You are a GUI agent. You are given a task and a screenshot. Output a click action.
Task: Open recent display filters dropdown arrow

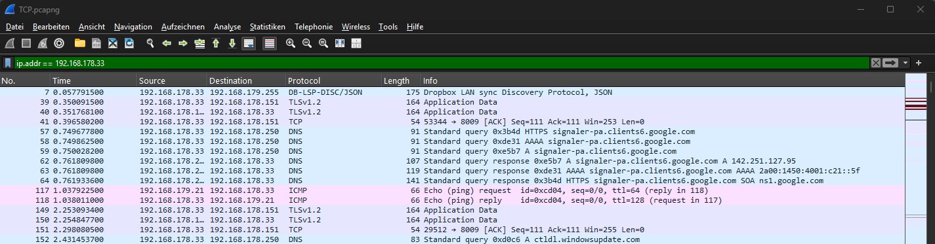(x=905, y=63)
